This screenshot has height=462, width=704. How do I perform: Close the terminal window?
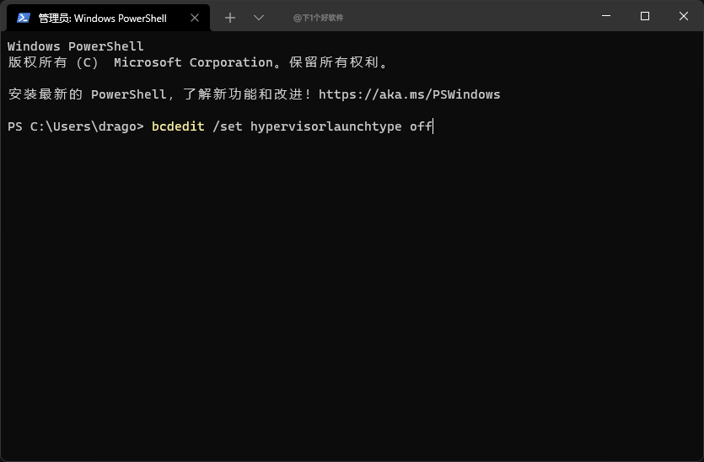[684, 16]
